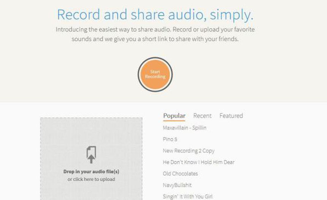
Task: Open the Maxavillain - Spillin track
Action: point(184,128)
